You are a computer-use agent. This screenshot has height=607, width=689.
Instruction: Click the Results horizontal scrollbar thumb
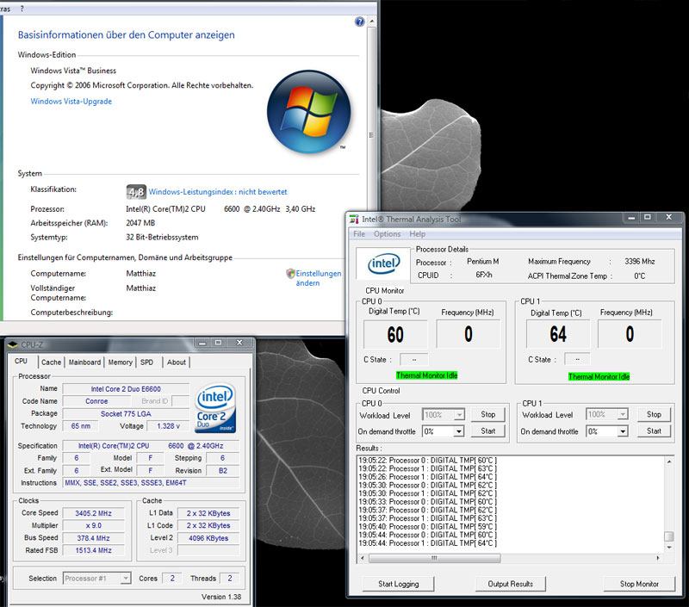[x=434, y=558]
